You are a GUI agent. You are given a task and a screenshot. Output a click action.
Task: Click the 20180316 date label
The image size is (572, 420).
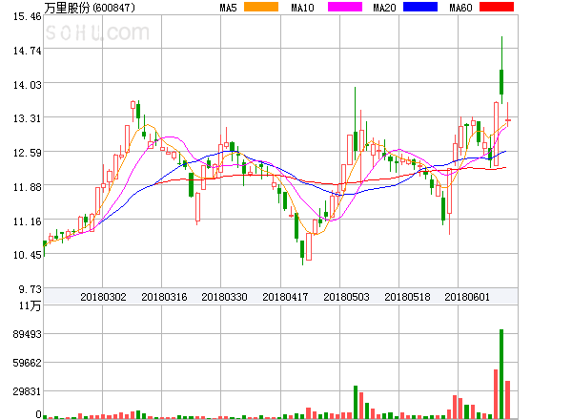coord(164,297)
